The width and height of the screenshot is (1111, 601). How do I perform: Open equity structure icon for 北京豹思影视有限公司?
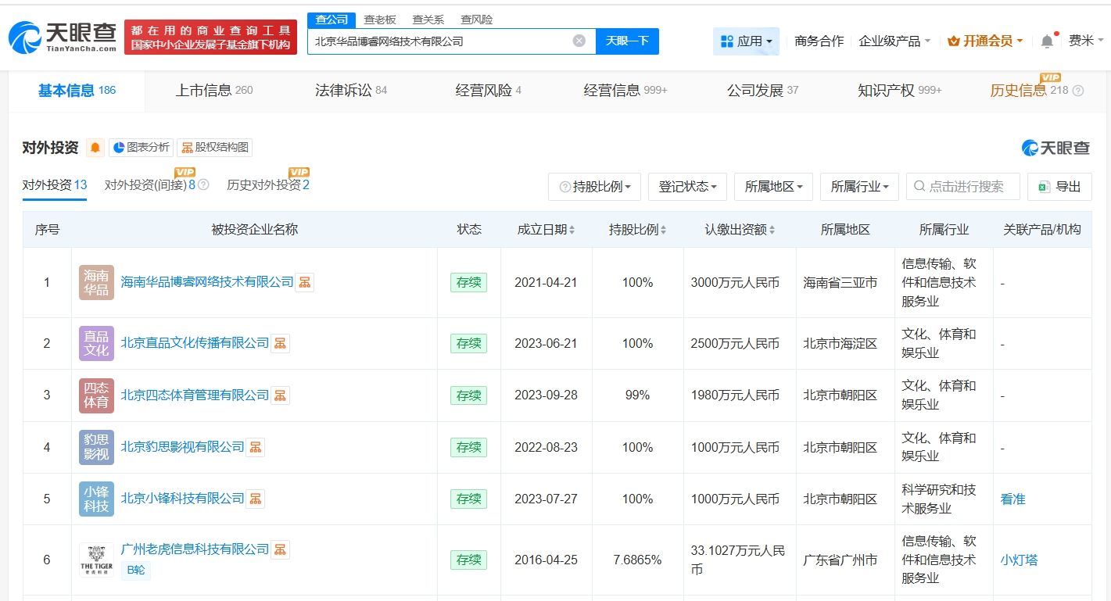(x=256, y=447)
